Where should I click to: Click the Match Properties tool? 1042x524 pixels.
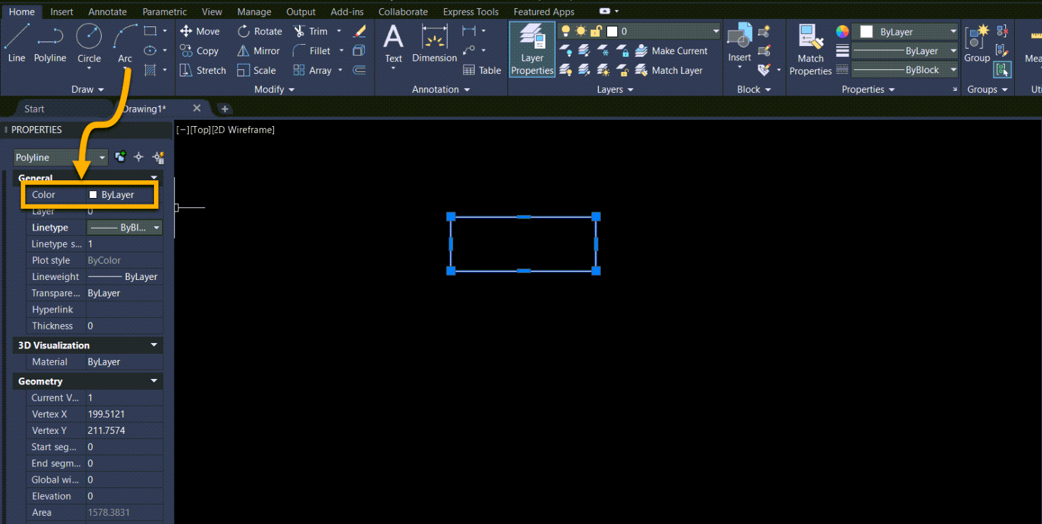pos(810,49)
